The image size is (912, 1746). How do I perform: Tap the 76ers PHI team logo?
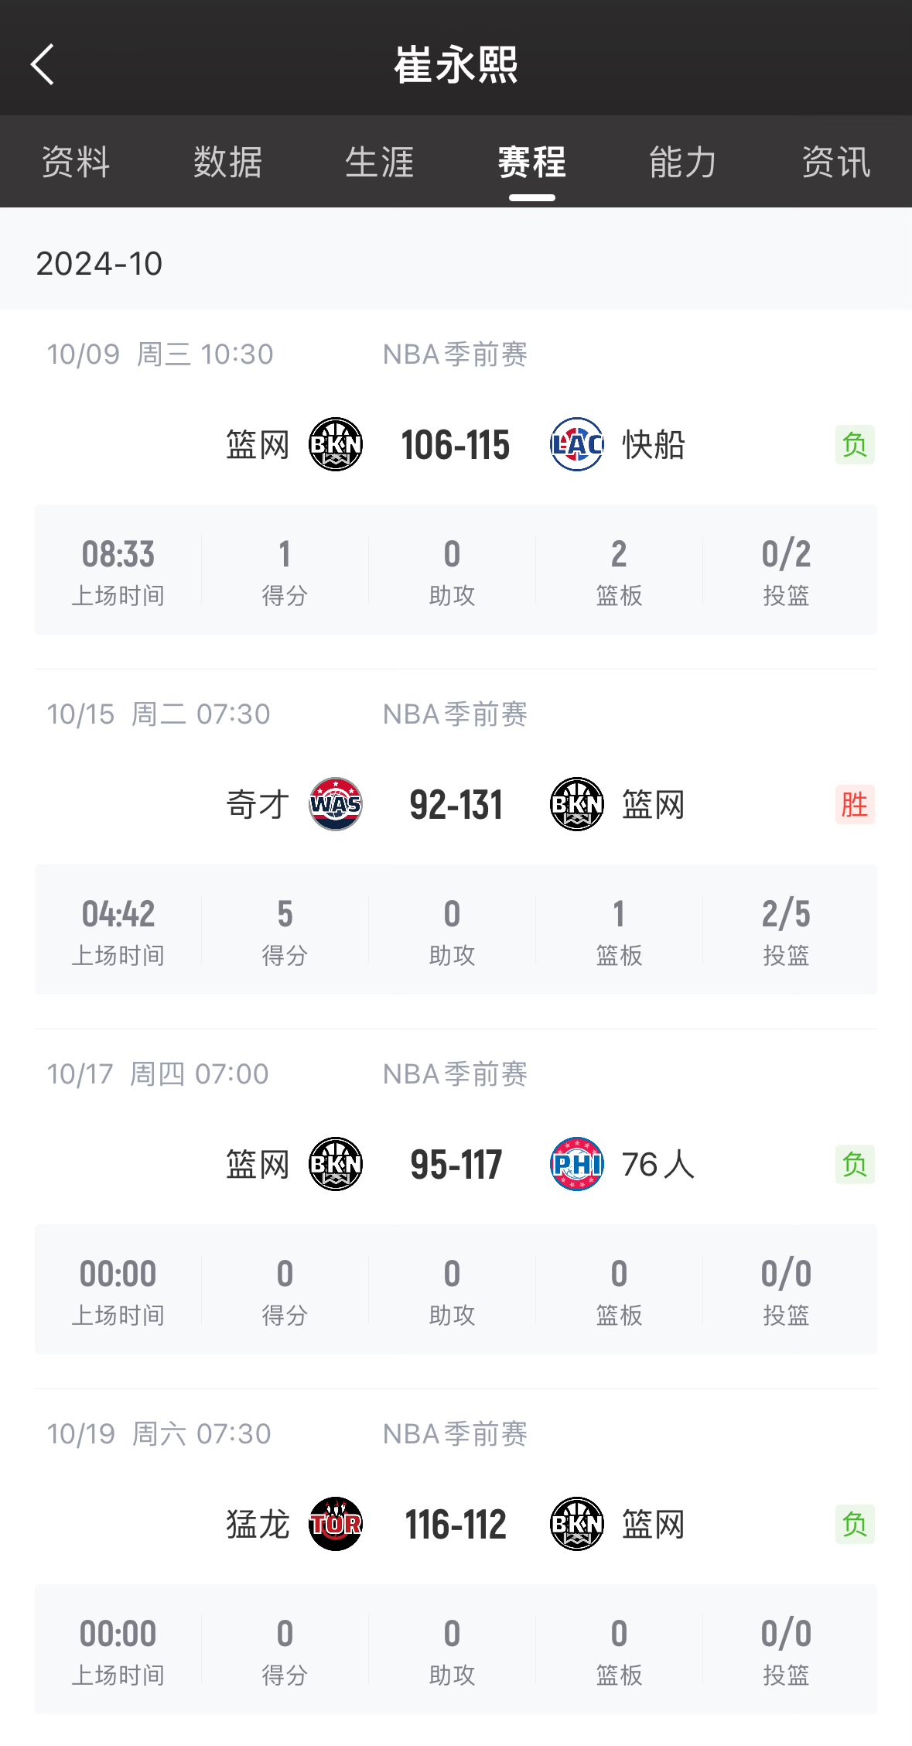pos(576,1164)
